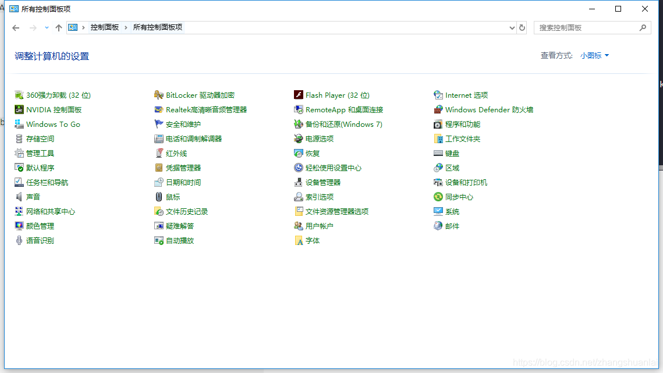The height and width of the screenshot is (373, 663).
Task: Click the 同步中心 green icon
Action: coord(438,197)
